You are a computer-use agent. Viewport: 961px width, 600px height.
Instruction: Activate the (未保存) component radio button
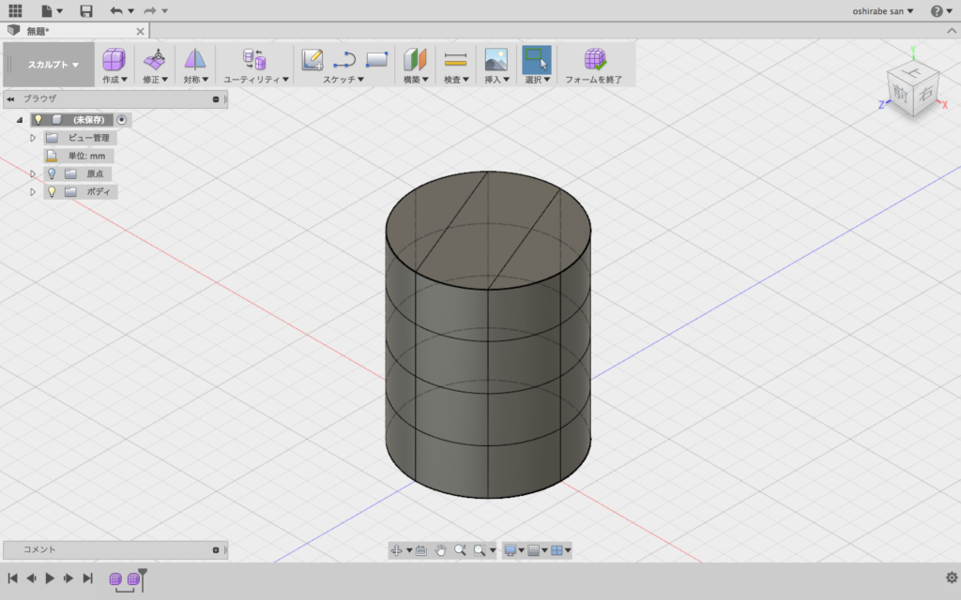tap(121, 120)
